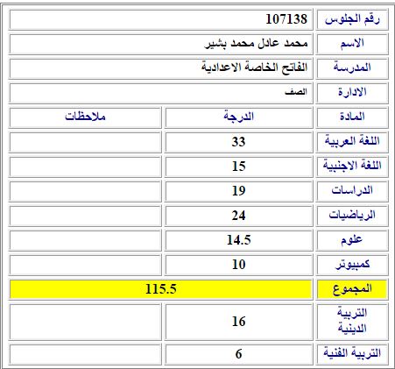The height and width of the screenshot is (369, 395).
Task: Select the foreign language score 15
Action: click(x=238, y=167)
